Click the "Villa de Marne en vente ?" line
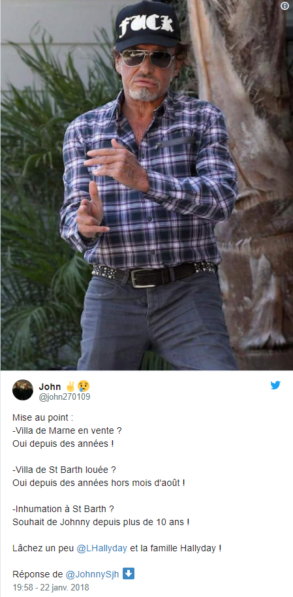 (67, 431)
